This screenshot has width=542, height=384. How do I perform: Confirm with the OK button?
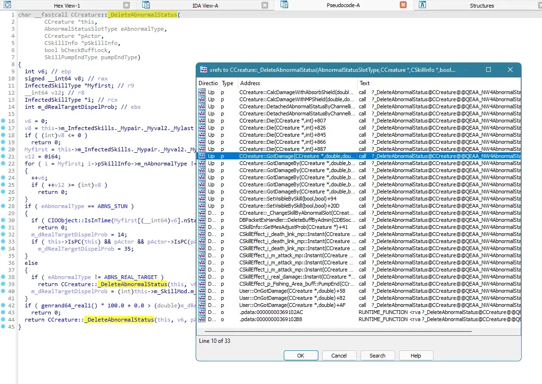click(x=301, y=355)
